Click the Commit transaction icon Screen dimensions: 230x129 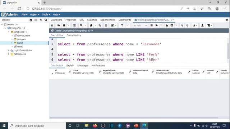(182, 25)
